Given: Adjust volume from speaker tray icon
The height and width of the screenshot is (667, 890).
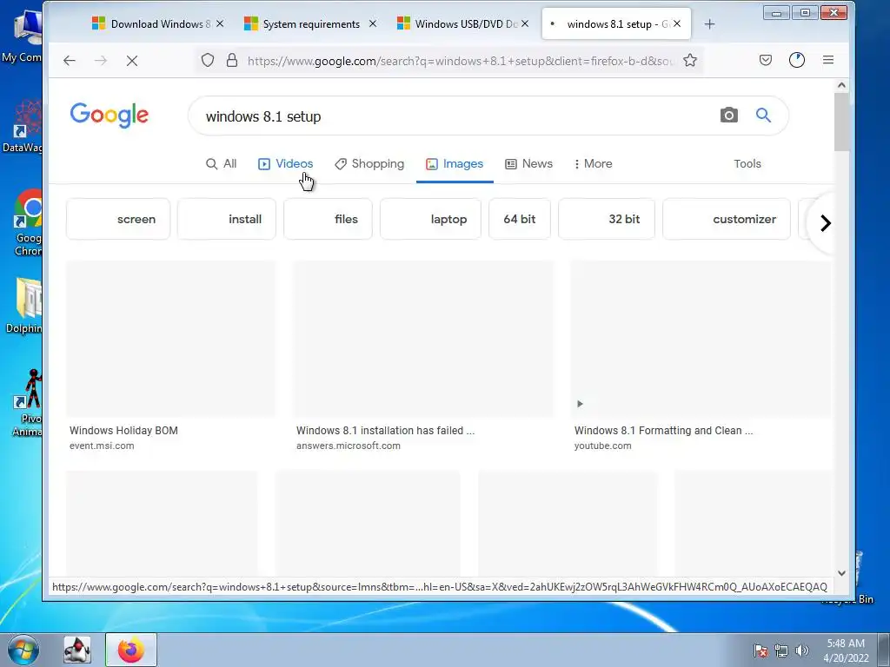Looking at the screenshot, I should pyautogui.click(x=801, y=650).
